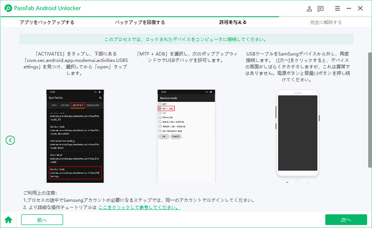Minimize the PassFab window
Image resolution: width=372 pixels, height=228 pixels.
coord(349,8)
